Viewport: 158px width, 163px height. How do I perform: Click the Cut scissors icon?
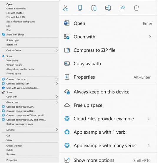(66, 8)
